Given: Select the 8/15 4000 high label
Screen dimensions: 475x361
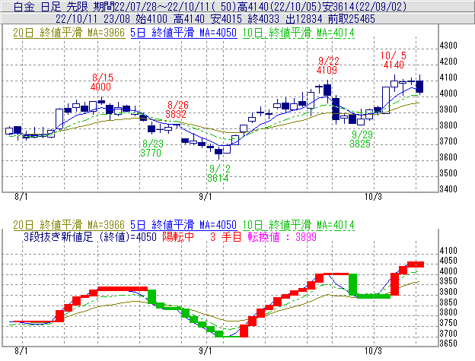Looking at the screenshot, I should pyautogui.click(x=102, y=82).
